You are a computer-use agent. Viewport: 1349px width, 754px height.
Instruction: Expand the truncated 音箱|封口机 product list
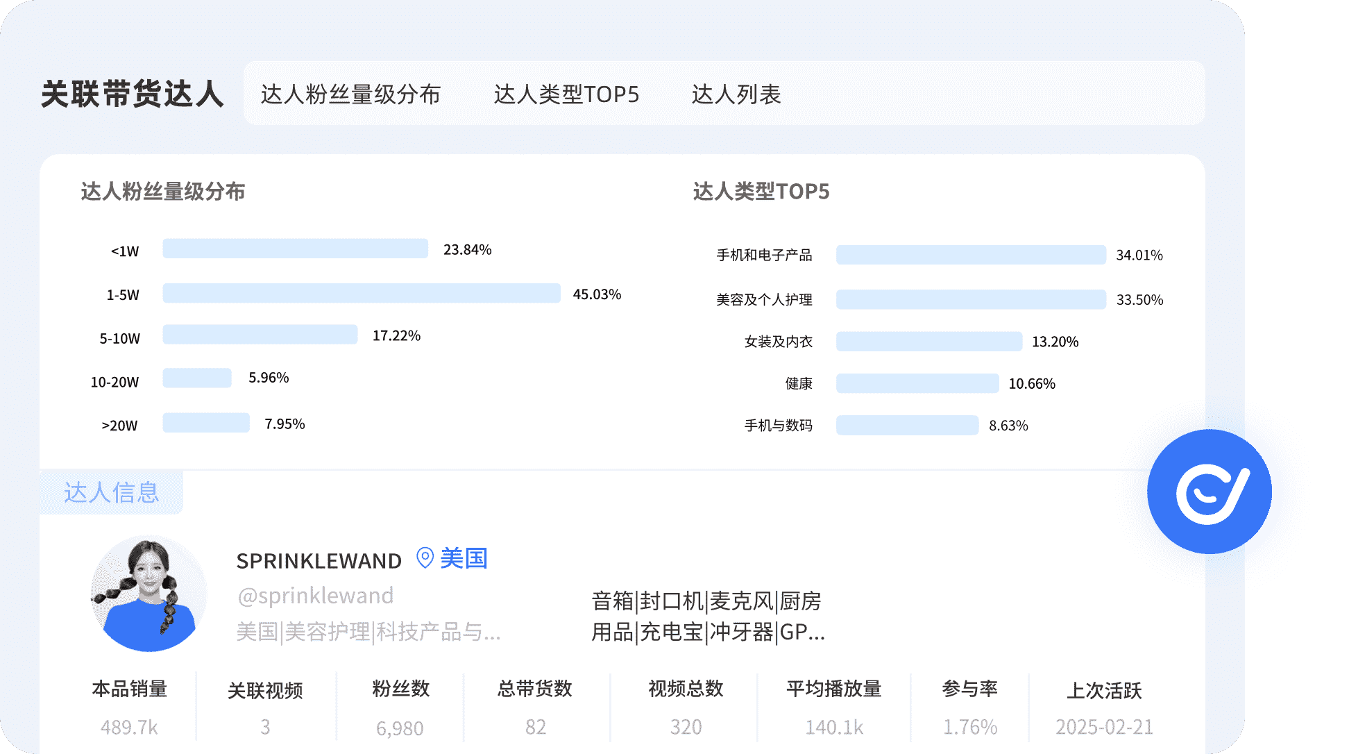tap(708, 617)
